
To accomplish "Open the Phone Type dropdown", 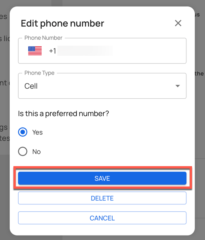I will (x=102, y=86).
